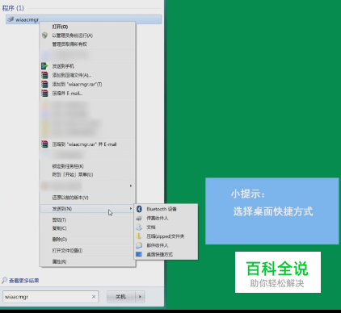The height and width of the screenshot is (313, 341).
Task: Choose 删除(D) from the context menu
Action: 60,240
